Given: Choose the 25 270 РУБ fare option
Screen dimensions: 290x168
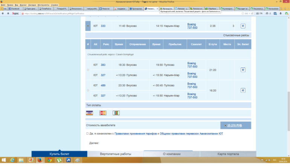Looking at the screenshot, I should point(225,125).
